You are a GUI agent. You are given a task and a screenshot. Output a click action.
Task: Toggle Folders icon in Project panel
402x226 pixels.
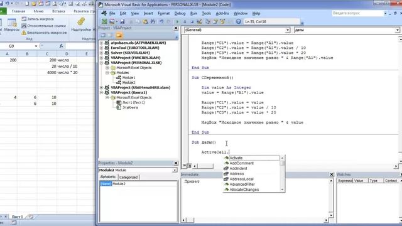119,35
